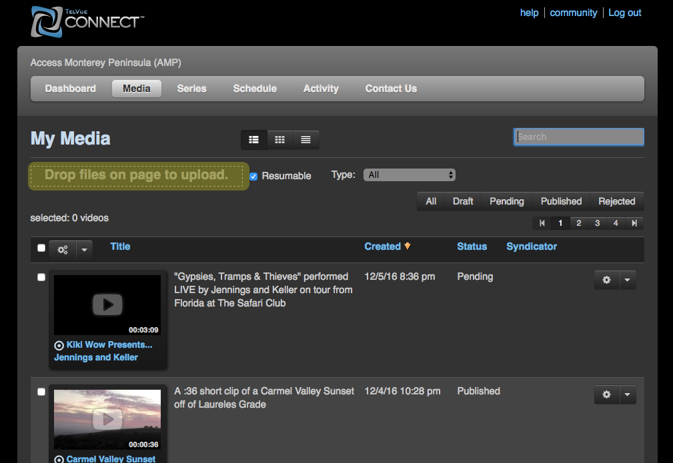Image resolution: width=673 pixels, height=463 pixels.
Task: Open gear menu for Gypsies, Tramps & Thieves row
Action: (x=606, y=280)
